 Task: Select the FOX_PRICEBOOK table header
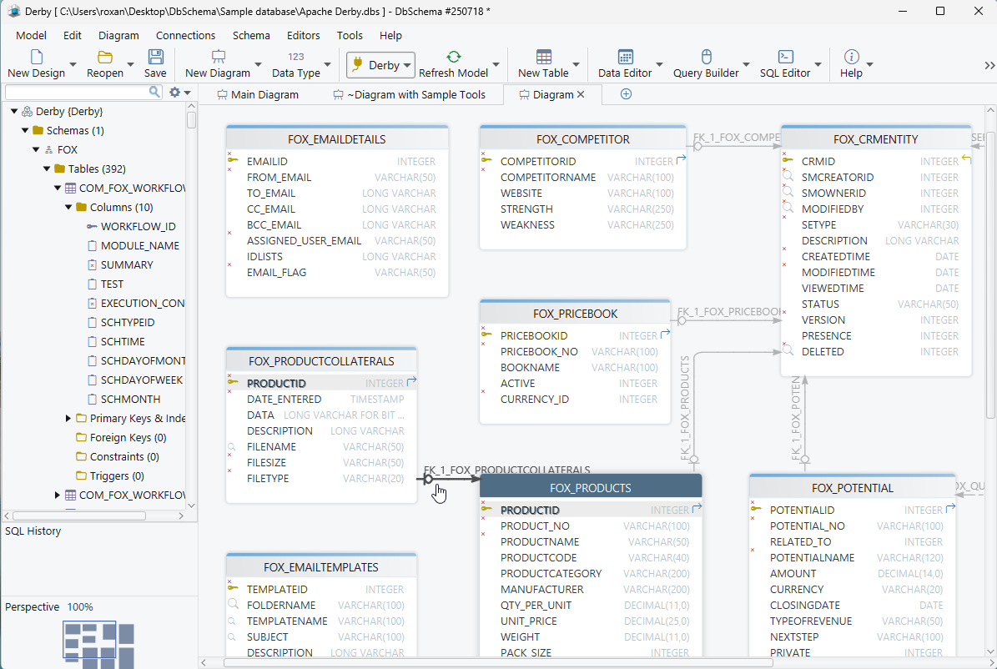[x=576, y=314]
